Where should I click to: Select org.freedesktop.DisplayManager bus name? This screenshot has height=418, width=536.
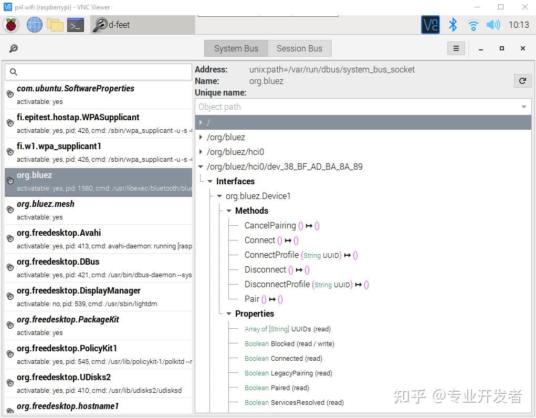[x=99, y=297]
